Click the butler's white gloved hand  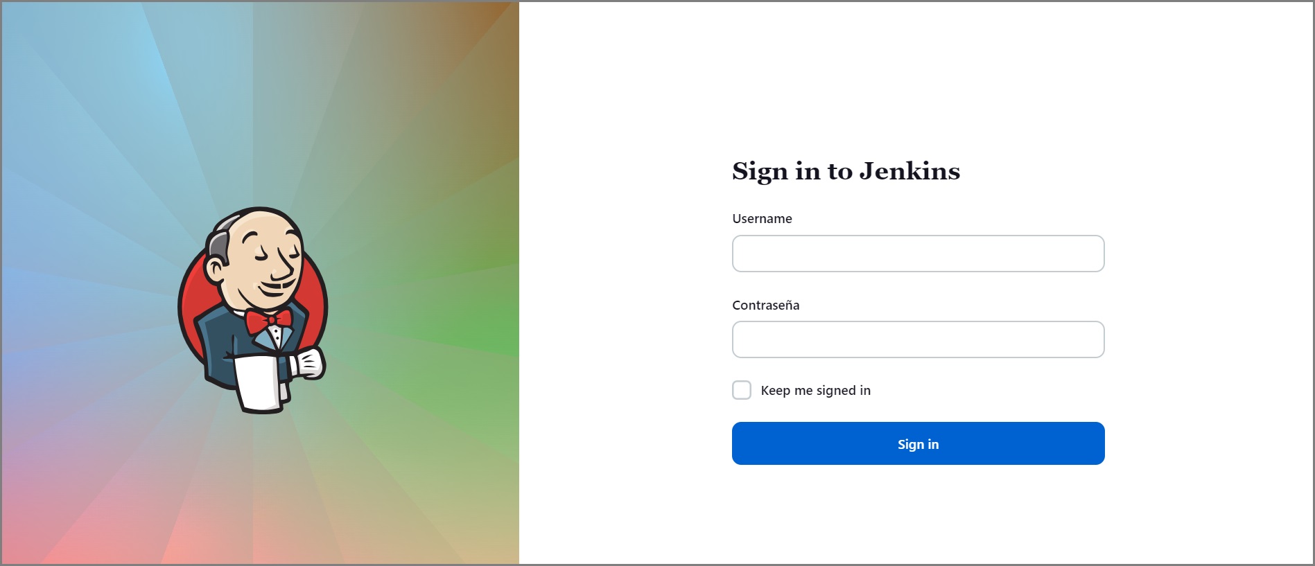307,363
